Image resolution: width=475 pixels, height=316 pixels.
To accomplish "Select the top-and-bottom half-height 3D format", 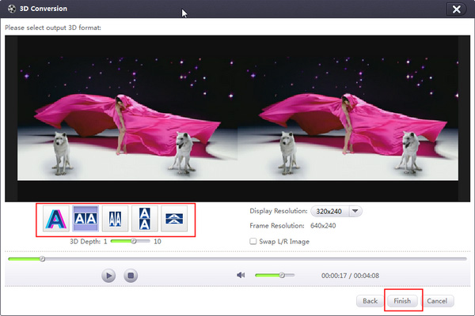I will pyautogui.click(x=174, y=219).
